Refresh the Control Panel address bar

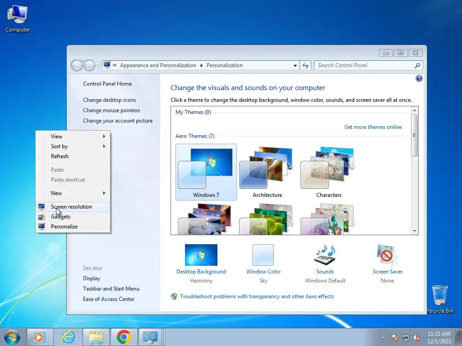(x=305, y=65)
